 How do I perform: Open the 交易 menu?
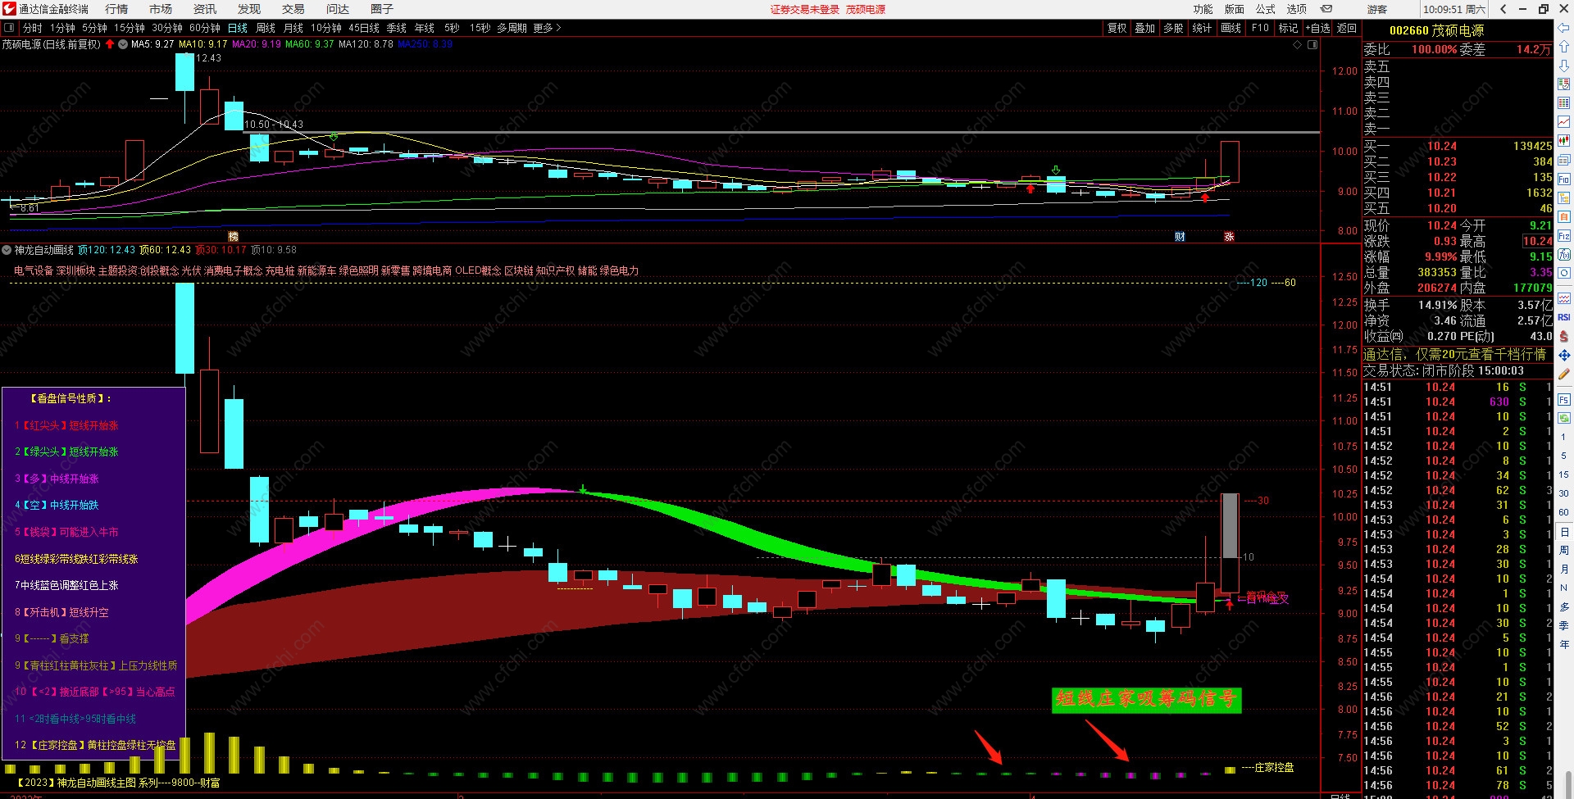point(293,9)
